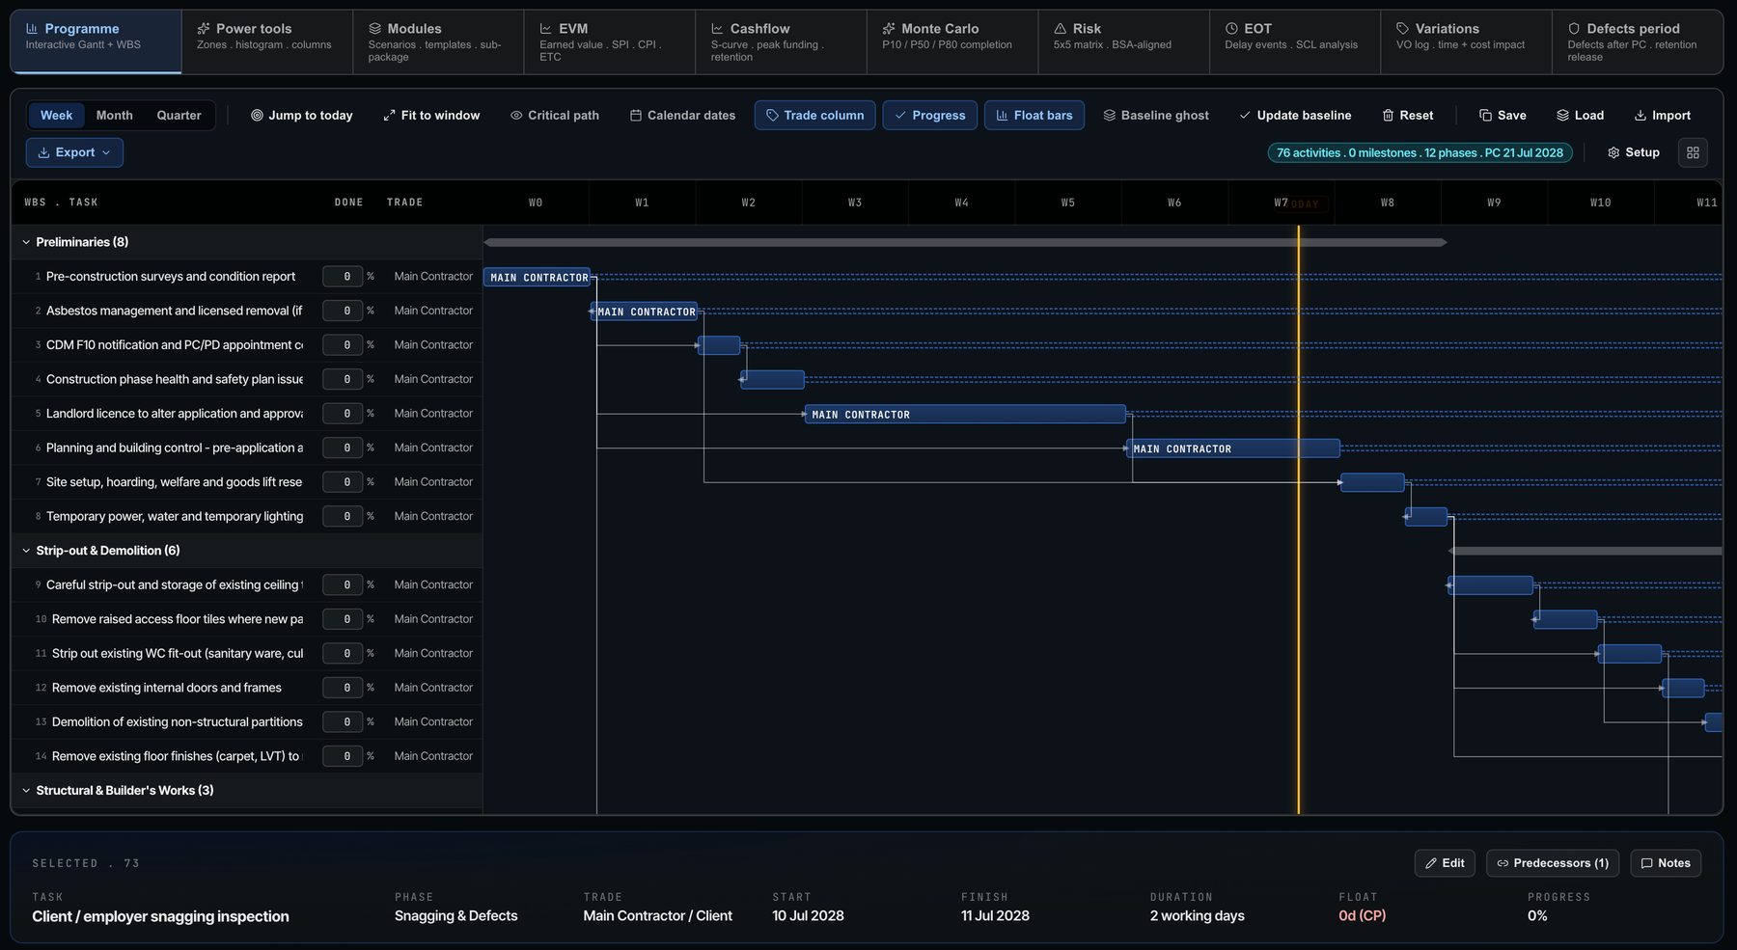
Task: Switch to the Month view
Action: 115,115
